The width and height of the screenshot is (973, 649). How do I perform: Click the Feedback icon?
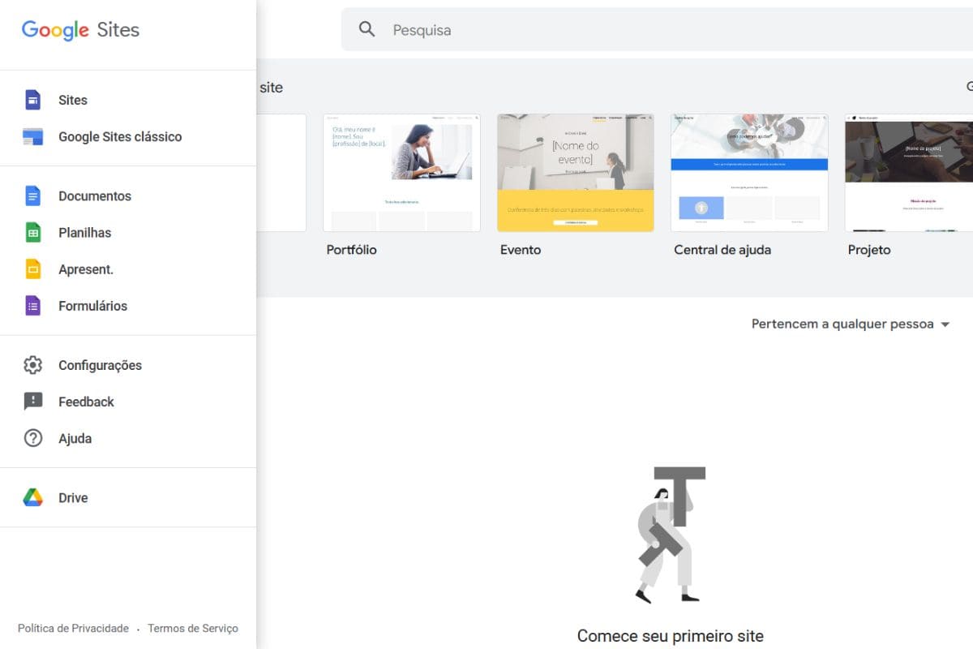[x=32, y=402]
